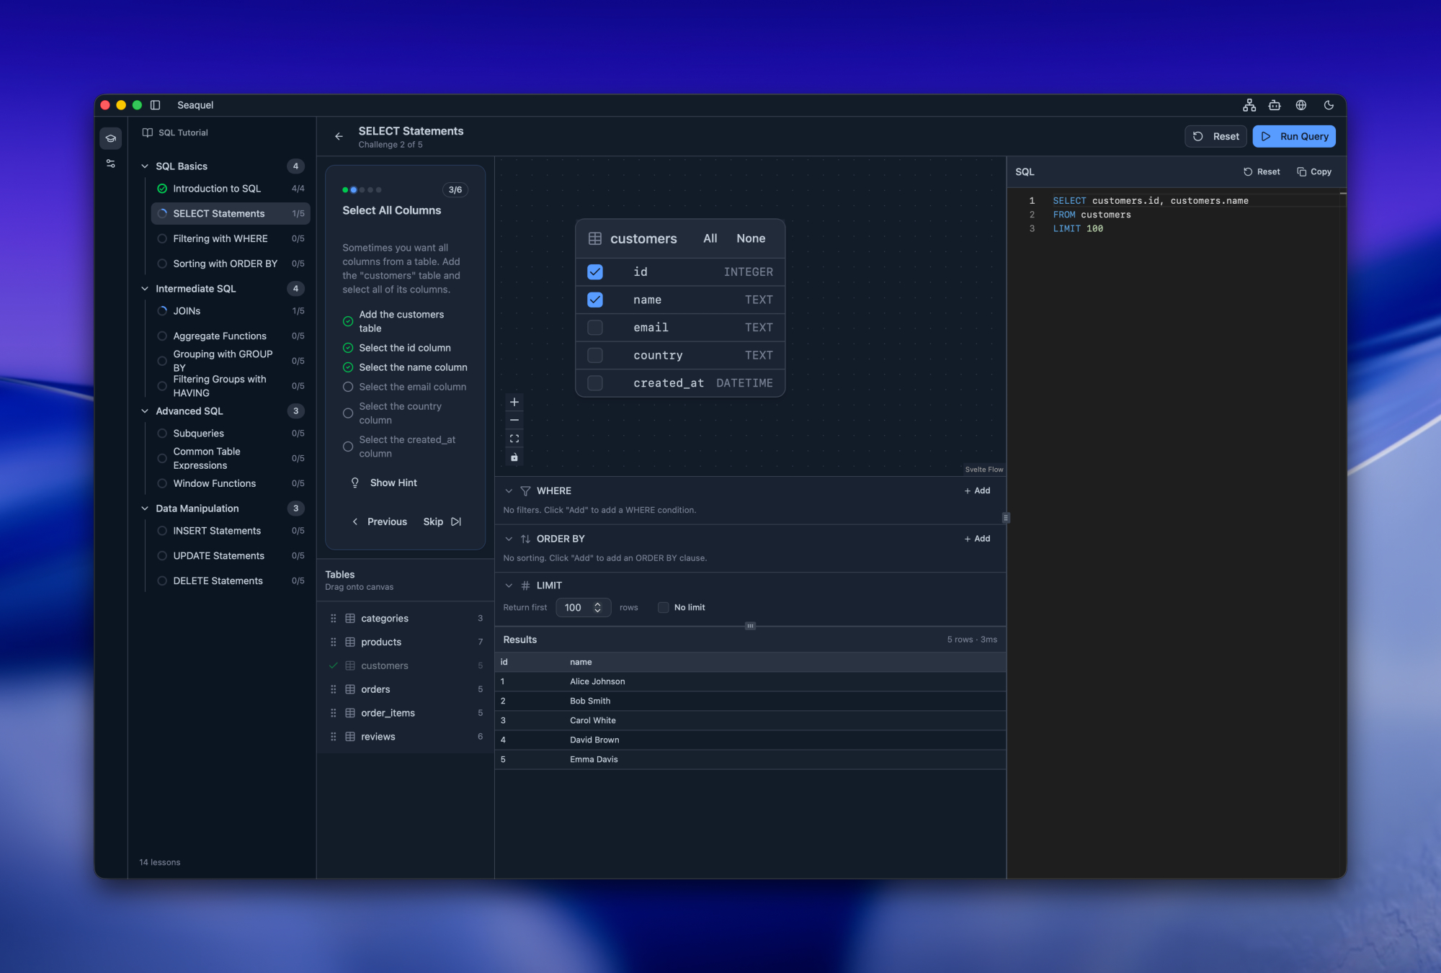Click the LIMIT rows stepper arrows
The width and height of the screenshot is (1441, 973).
click(597, 607)
